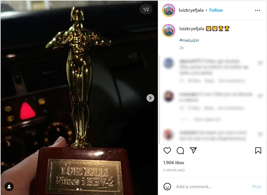The width and height of the screenshot is (267, 195).
Task: Focus the Add a comment field
Action: point(212,187)
